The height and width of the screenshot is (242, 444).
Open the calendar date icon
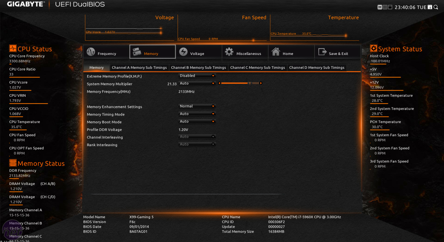[430, 7]
